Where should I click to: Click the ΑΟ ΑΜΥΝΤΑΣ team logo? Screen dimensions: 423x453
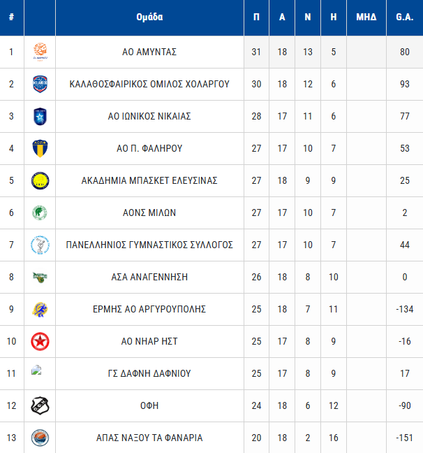40,52
